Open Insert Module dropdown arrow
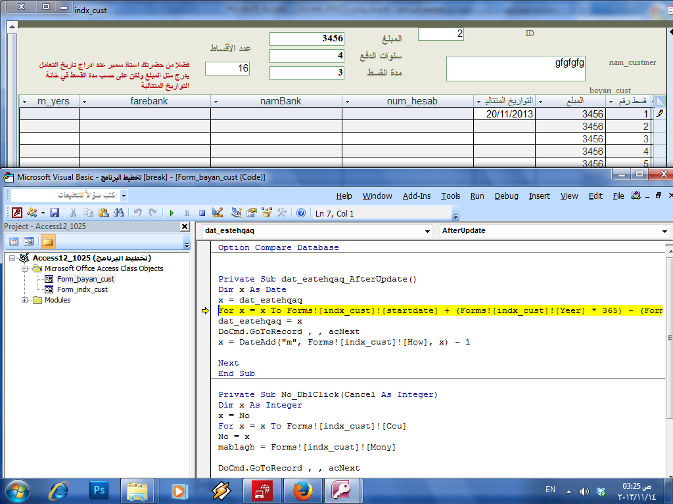 (43, 213)
